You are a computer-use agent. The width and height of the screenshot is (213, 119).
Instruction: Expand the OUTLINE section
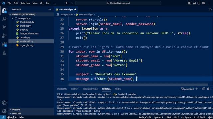pyautogui.click(x=31, y=110)
